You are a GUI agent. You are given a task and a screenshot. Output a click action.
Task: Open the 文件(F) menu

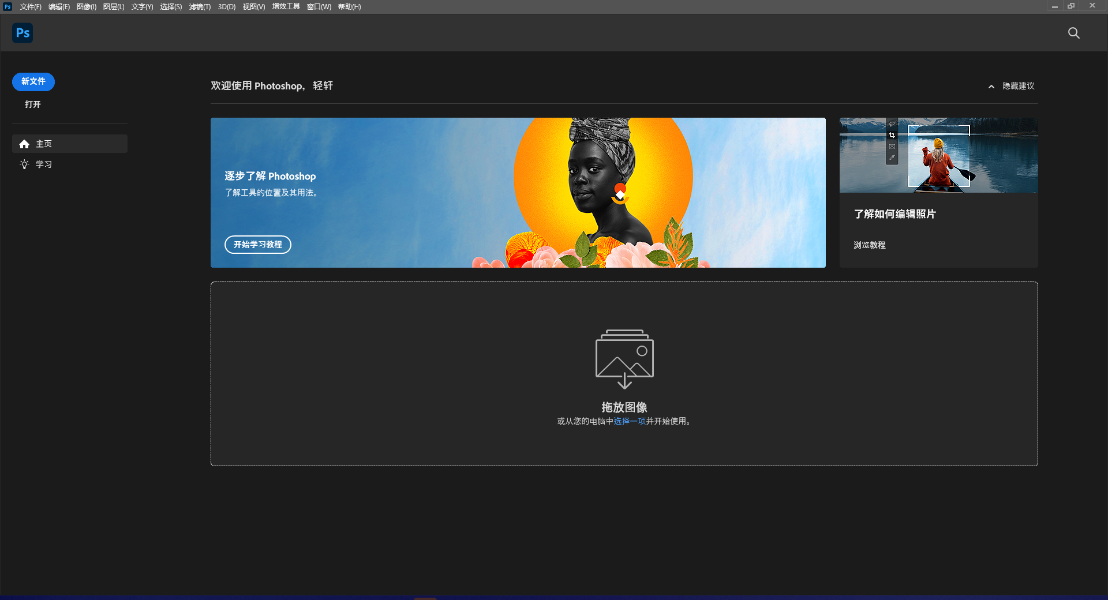30,6
